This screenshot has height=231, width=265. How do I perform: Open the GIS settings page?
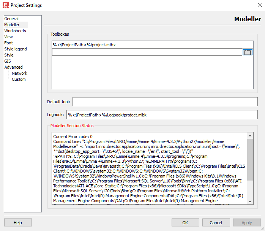[x=8, y=61]
